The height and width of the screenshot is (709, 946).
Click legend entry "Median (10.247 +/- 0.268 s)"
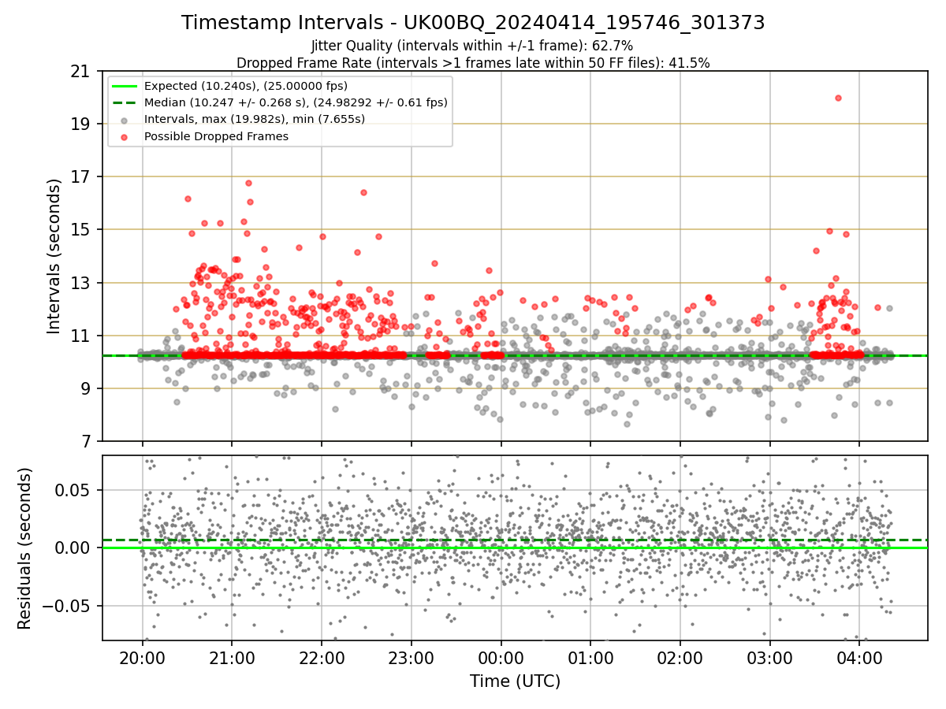click(x=296, y=102)
